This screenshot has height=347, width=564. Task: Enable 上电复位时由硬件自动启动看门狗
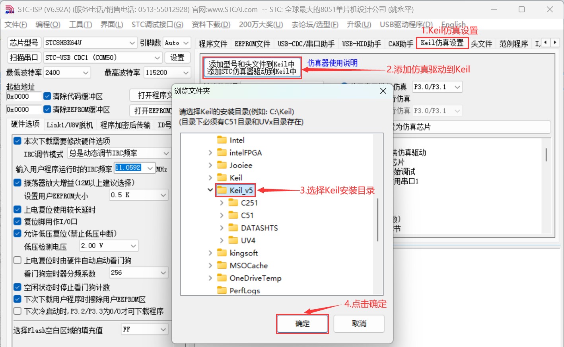(x=18, y=260)
